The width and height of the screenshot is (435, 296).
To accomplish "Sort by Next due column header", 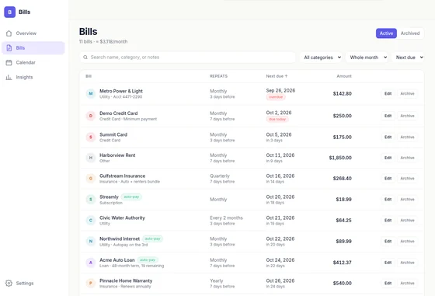I will [x=277, y=76].
